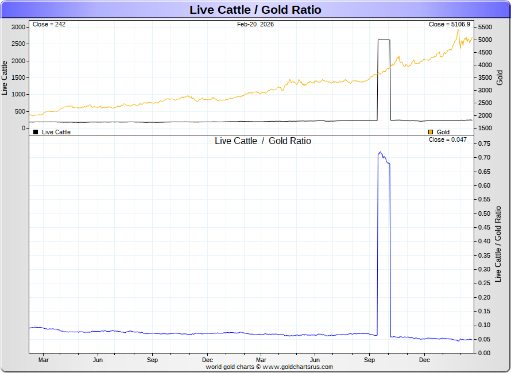Select the 'Close = 0.047' ratio value
Image resolution: width=511 pixels, height=373 pixels.
449,139
